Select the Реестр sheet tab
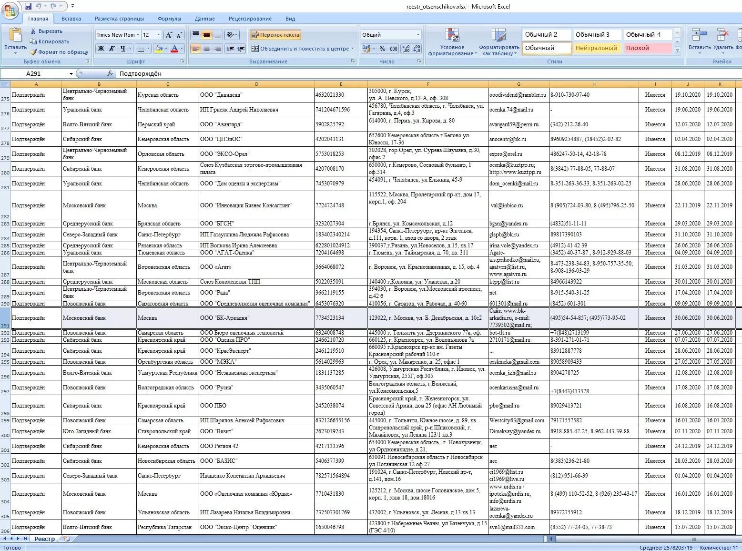The width and height of the screenshot is (742, 551). pos(45,539)
